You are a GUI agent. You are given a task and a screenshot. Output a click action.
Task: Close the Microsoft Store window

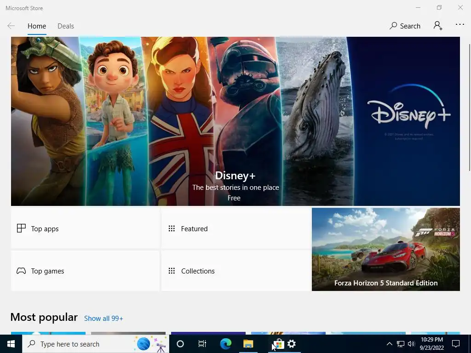[460, 7]
